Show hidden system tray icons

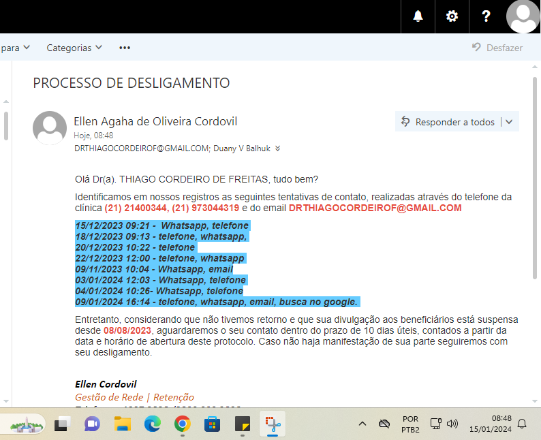[362, 424]
